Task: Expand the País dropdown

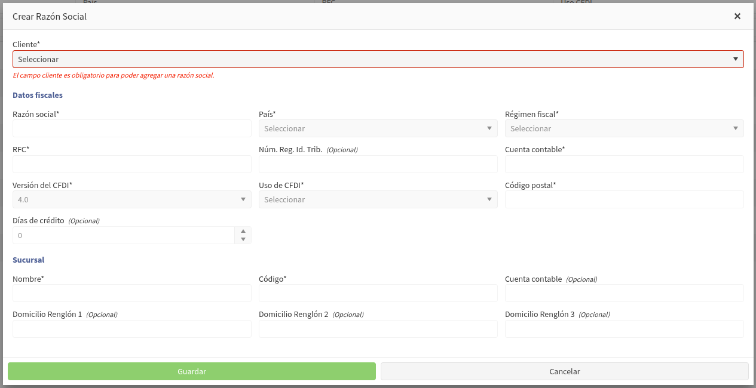Action: click(x=378, y=128)
